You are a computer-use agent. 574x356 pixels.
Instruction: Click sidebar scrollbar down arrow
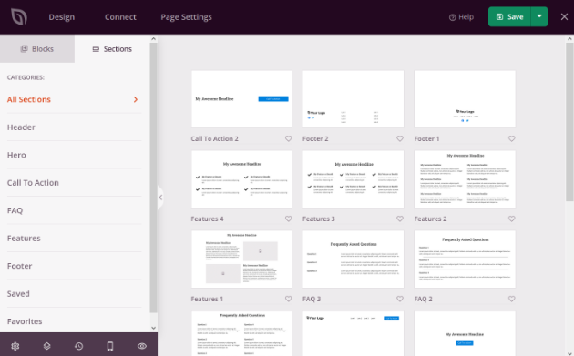point(153,328)
